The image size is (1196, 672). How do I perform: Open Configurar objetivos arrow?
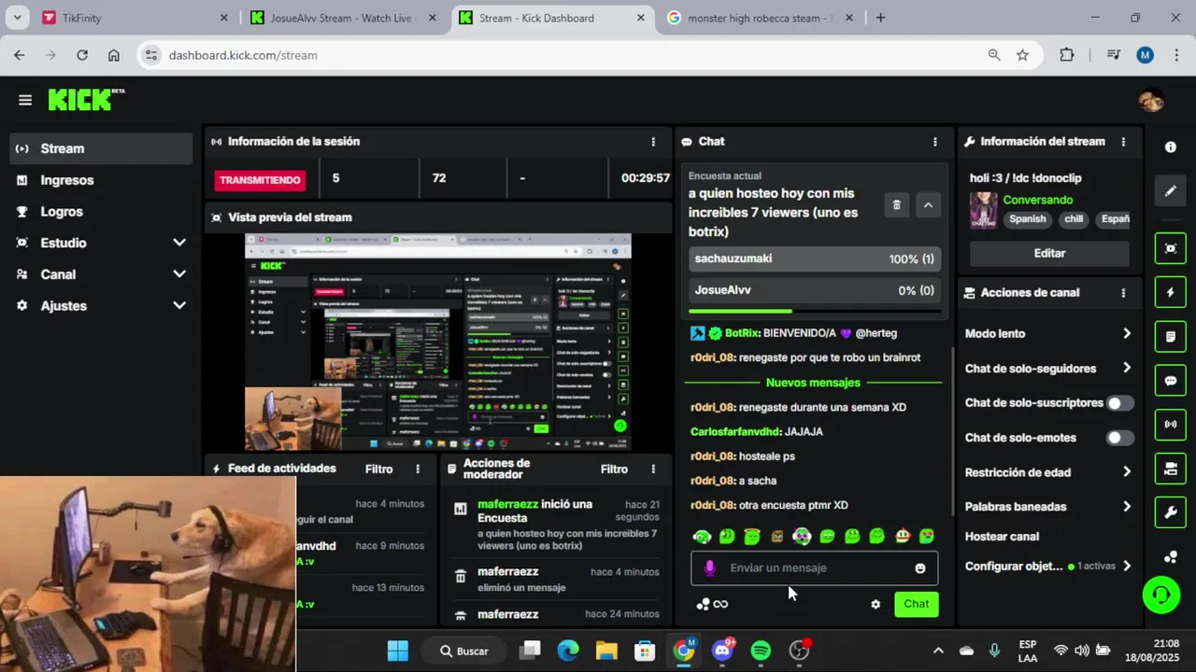[1126, 566]
